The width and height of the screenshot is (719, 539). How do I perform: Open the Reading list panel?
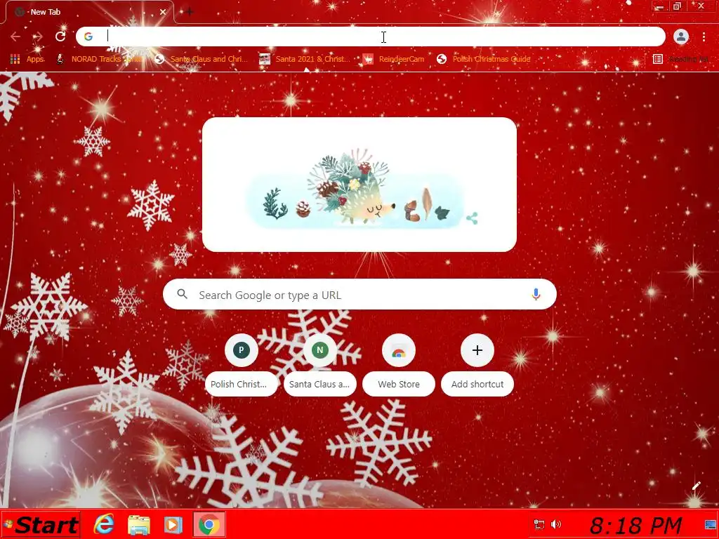(681, 59)
